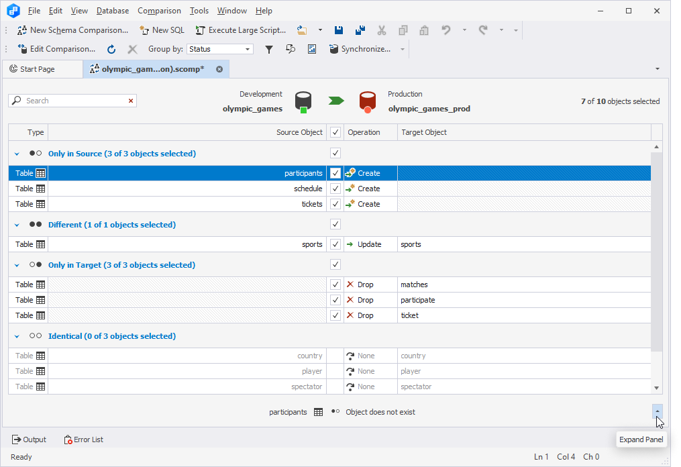The width and height of the screenshot is (681, 467).
Task: Click the Filter funnel icon
Action: 269,49
